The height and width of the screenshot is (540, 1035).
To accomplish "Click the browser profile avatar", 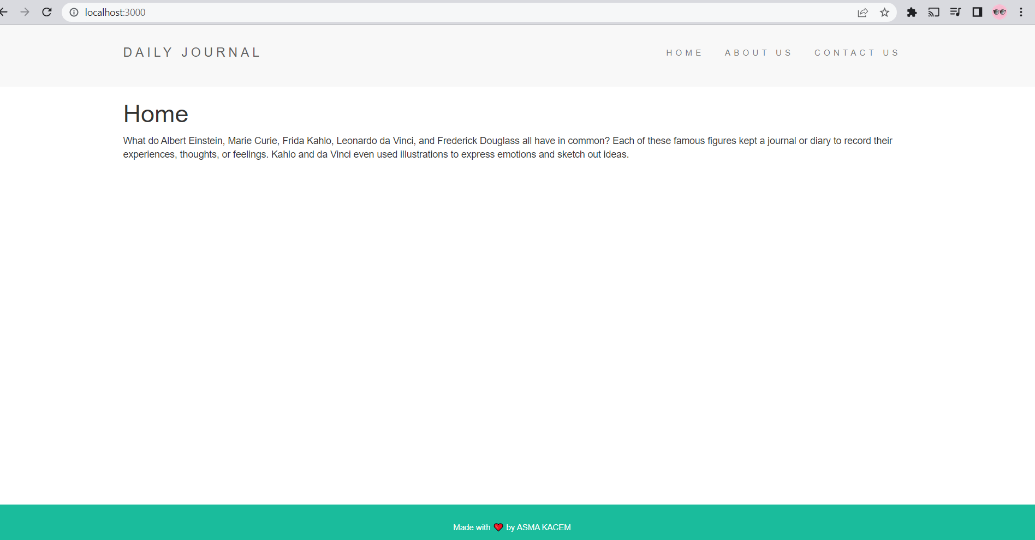I will click(1000, 12).
